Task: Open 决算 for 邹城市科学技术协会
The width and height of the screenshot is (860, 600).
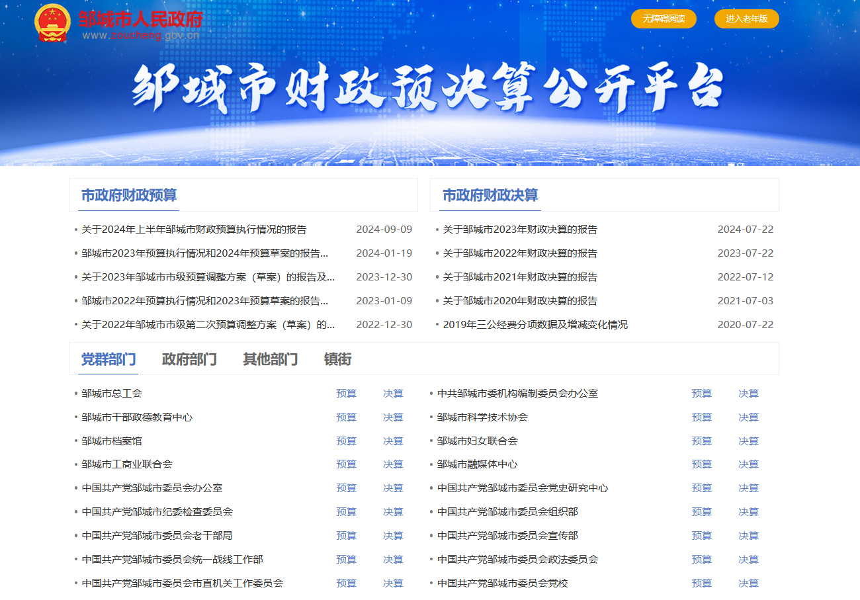Action: 749,417
